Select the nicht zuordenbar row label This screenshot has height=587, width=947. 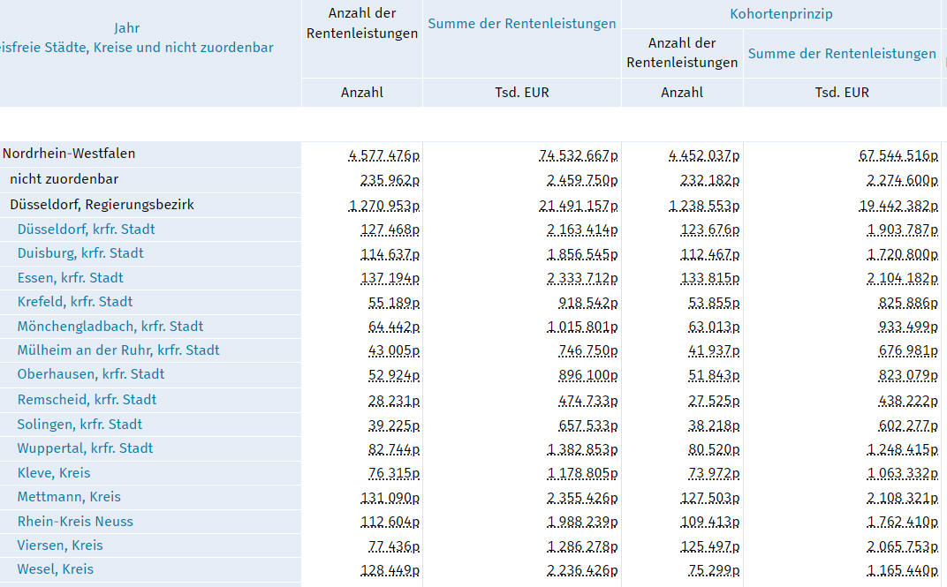click(64, 179)
